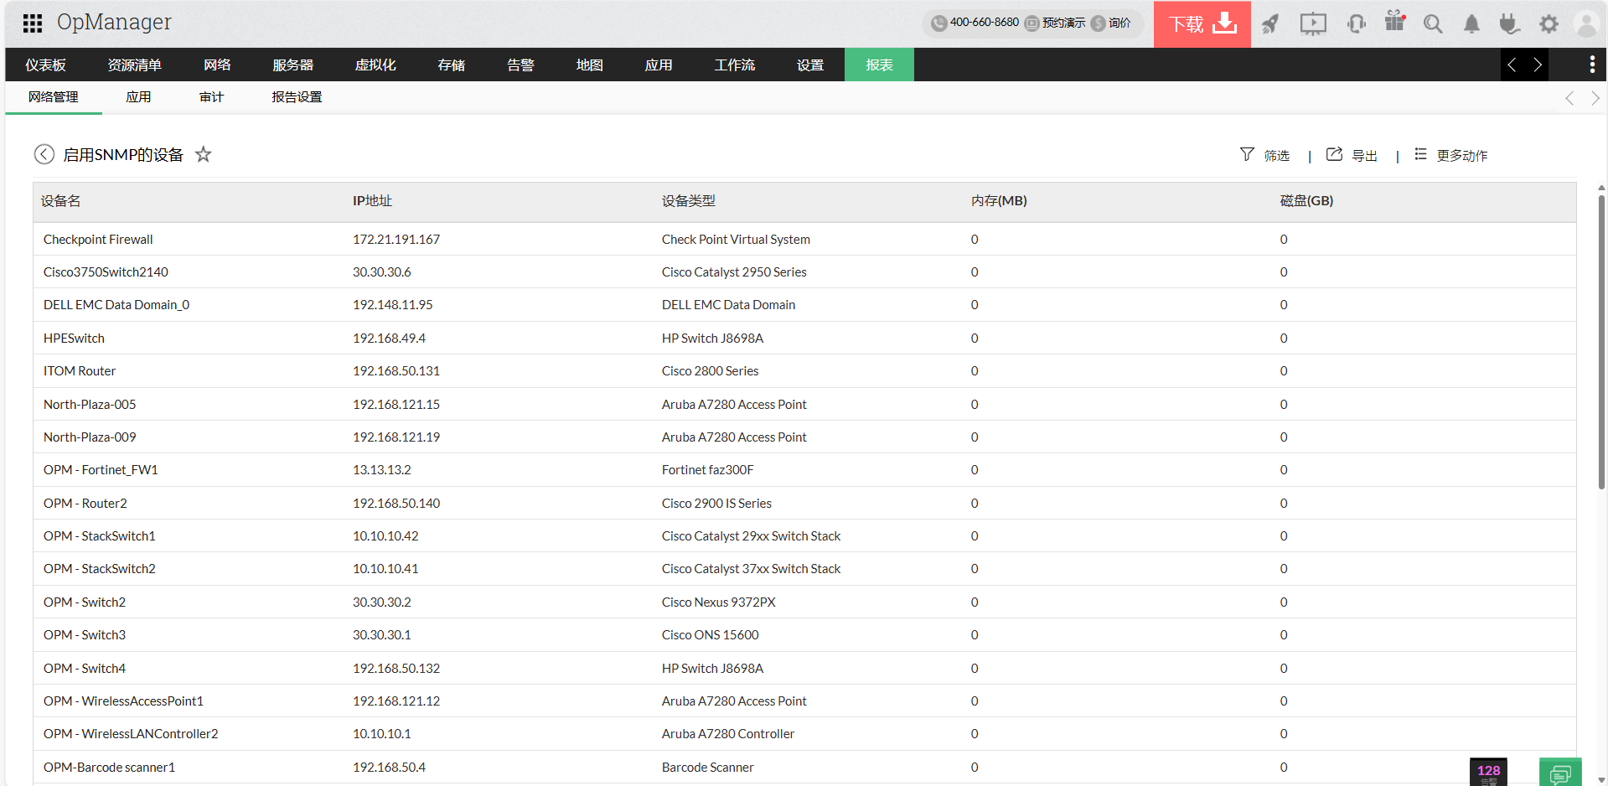Open the settings gear icon

click(x=1549, y=24)
